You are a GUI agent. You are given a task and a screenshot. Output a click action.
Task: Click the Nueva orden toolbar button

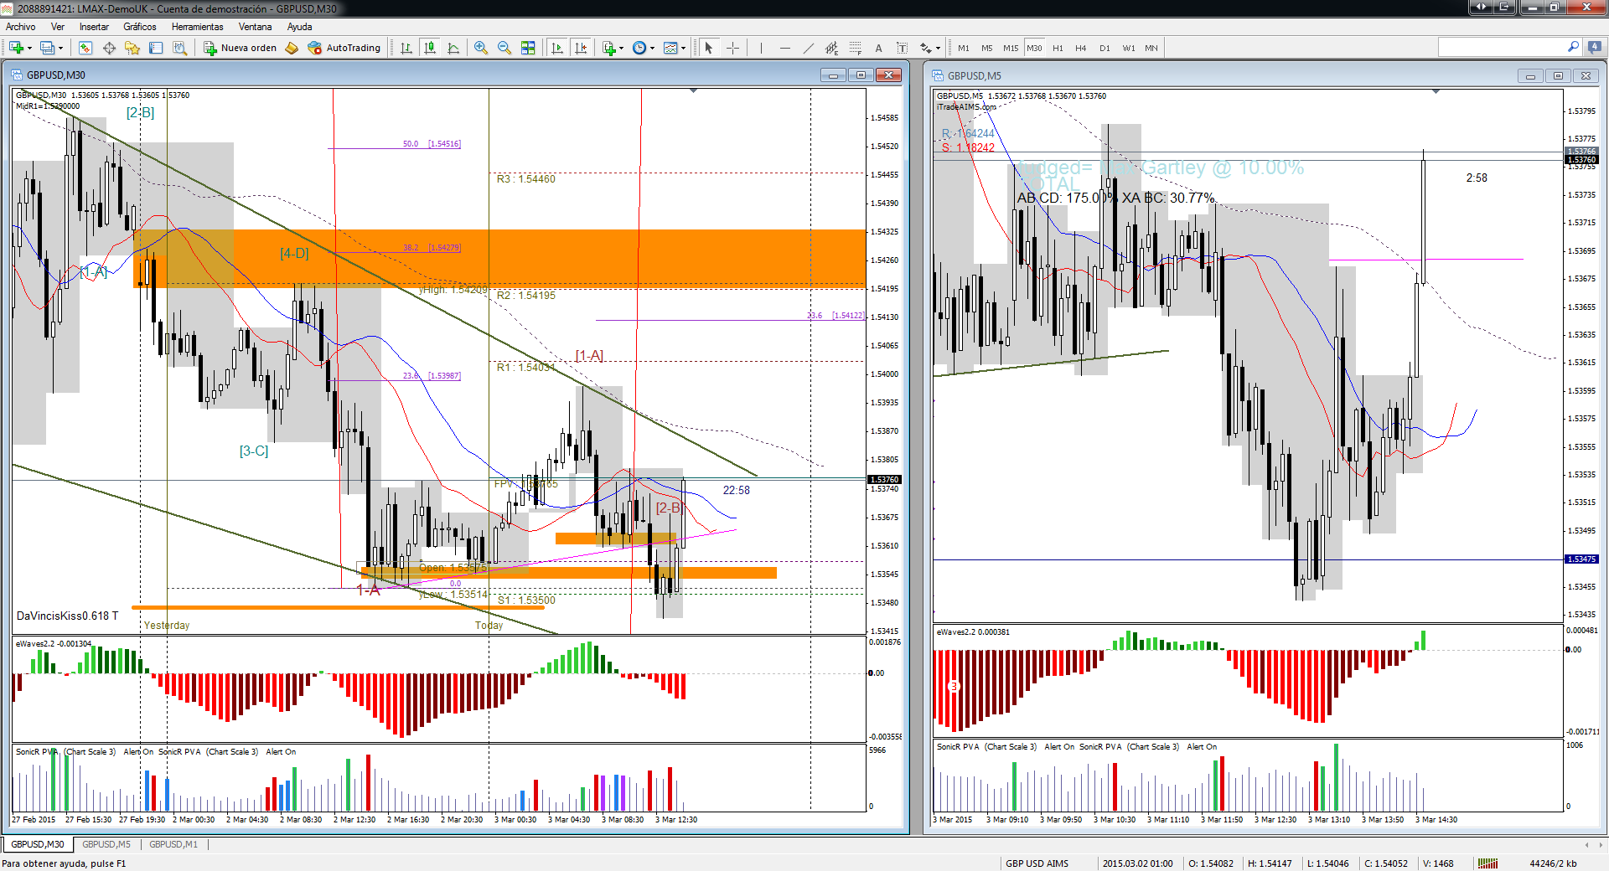[x=240, y=48]
